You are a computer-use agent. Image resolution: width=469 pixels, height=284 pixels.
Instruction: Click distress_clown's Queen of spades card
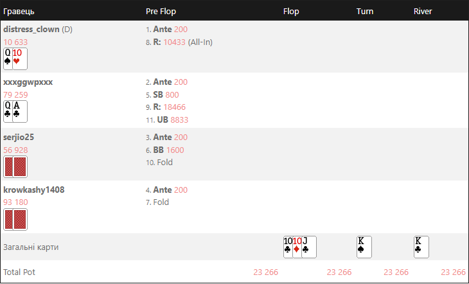8,58
